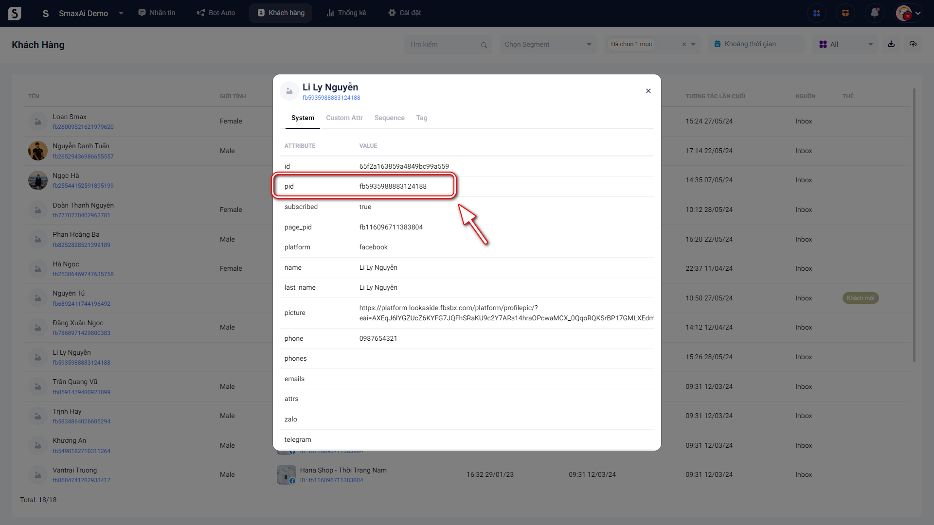Open the Khoảng thời gian date picker

click(750, 44)
